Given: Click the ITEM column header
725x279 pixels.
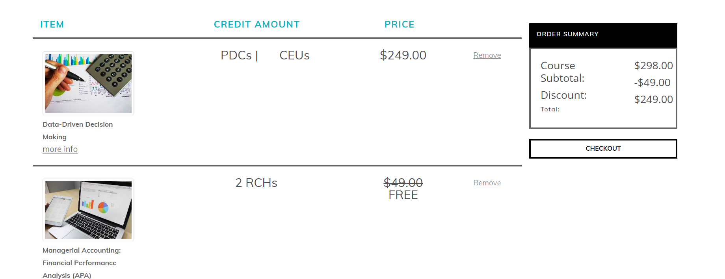Looking at the screenshot, I should point(52,24).
